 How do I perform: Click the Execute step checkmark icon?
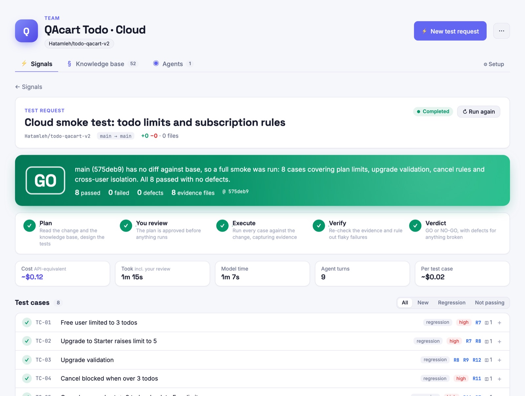[222, 226]
